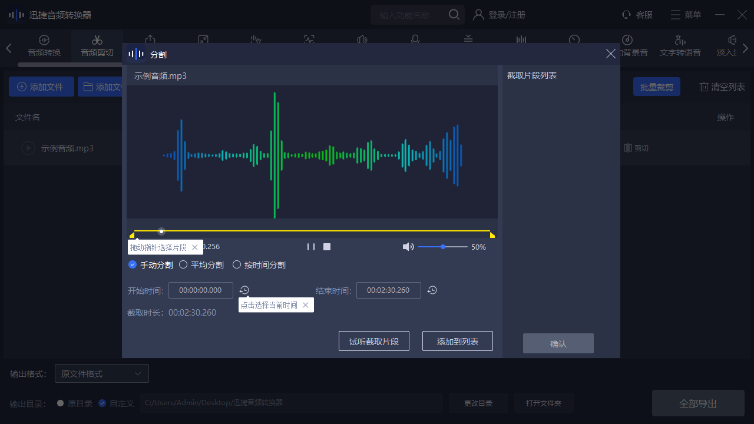Adjust the volume slider at 50%

[443, 247]
